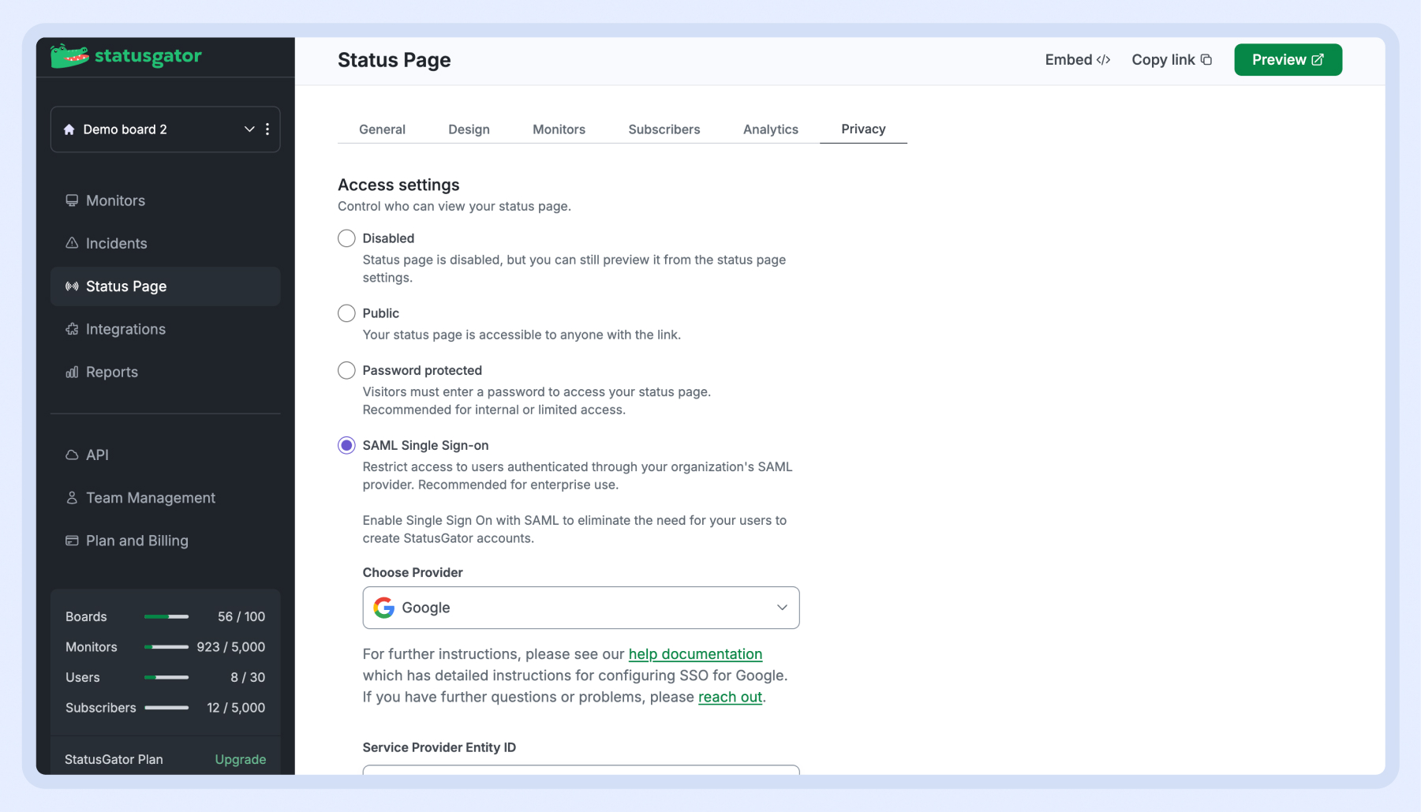The height and width of the screenshot is (812, 1421).
Task: Click the Boards usage progress bar
Action: 166,617
